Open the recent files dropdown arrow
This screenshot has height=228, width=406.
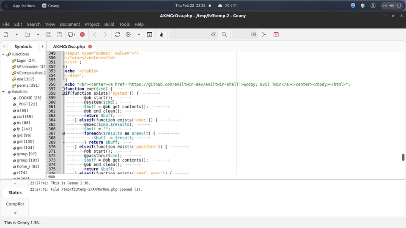coord(38,34)
